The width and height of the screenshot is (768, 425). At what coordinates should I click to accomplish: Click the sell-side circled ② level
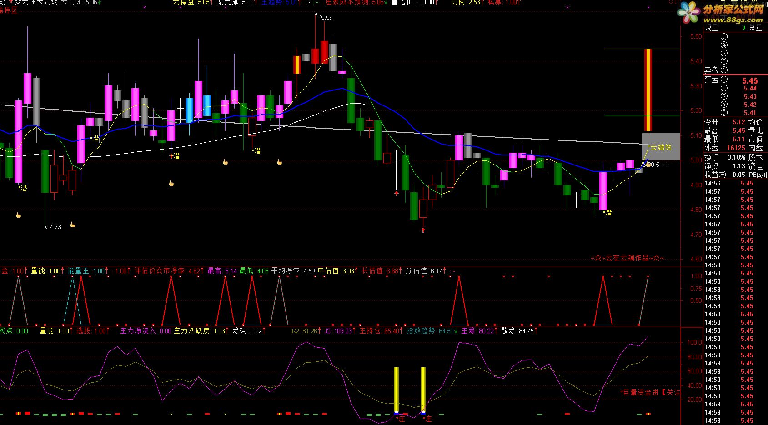click(x=724, y=61)
